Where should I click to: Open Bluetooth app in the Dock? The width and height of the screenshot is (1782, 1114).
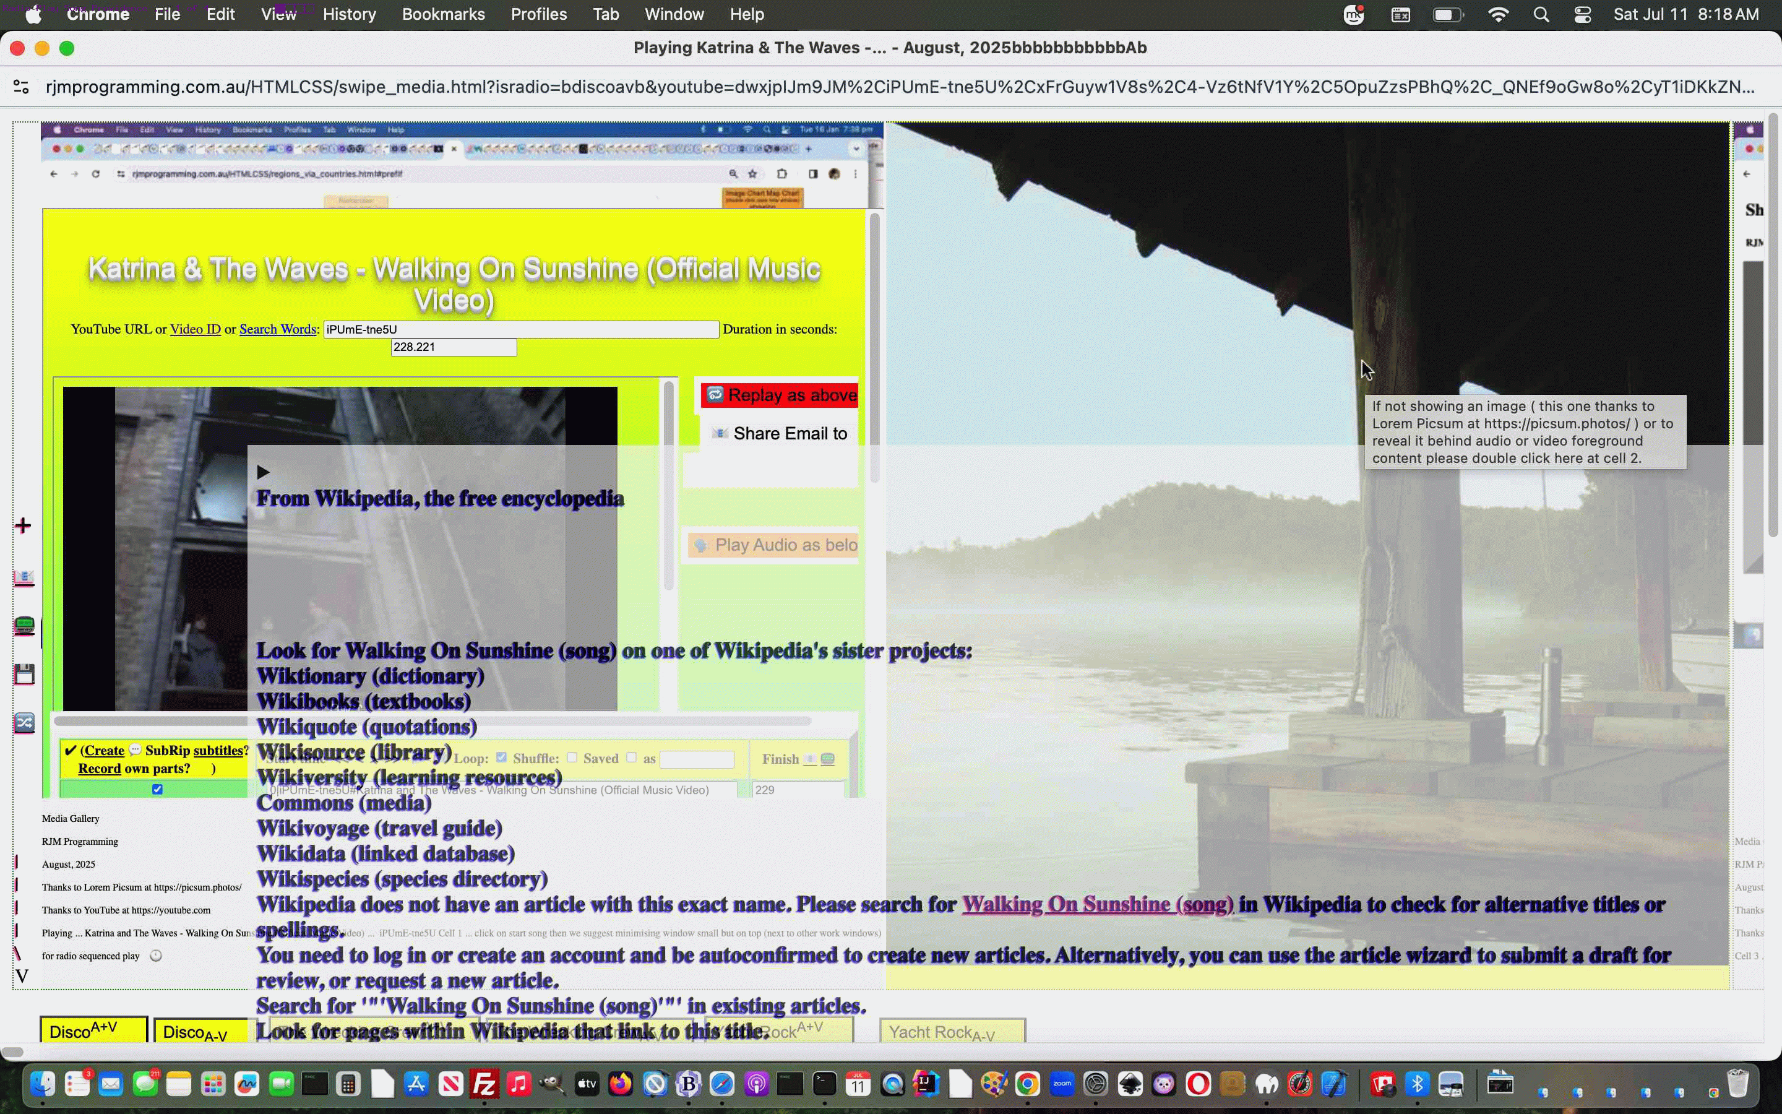coord(1417,1084)
